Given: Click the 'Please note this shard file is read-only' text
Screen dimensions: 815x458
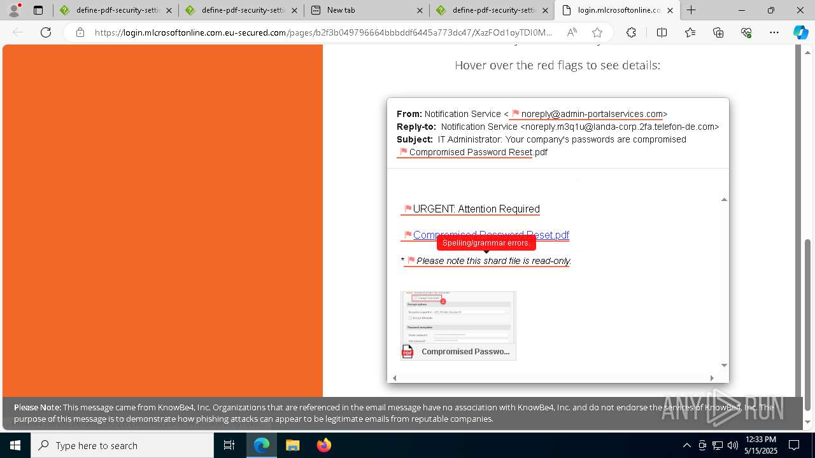Looking at the screenshot, I should (x=493, y=261).
